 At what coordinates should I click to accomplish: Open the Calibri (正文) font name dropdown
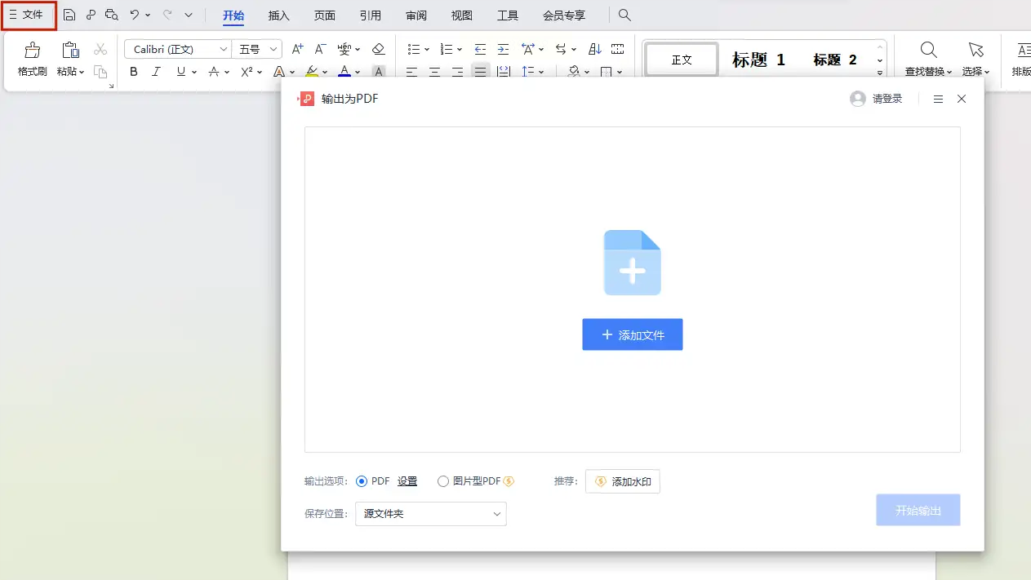pos(224,50)
